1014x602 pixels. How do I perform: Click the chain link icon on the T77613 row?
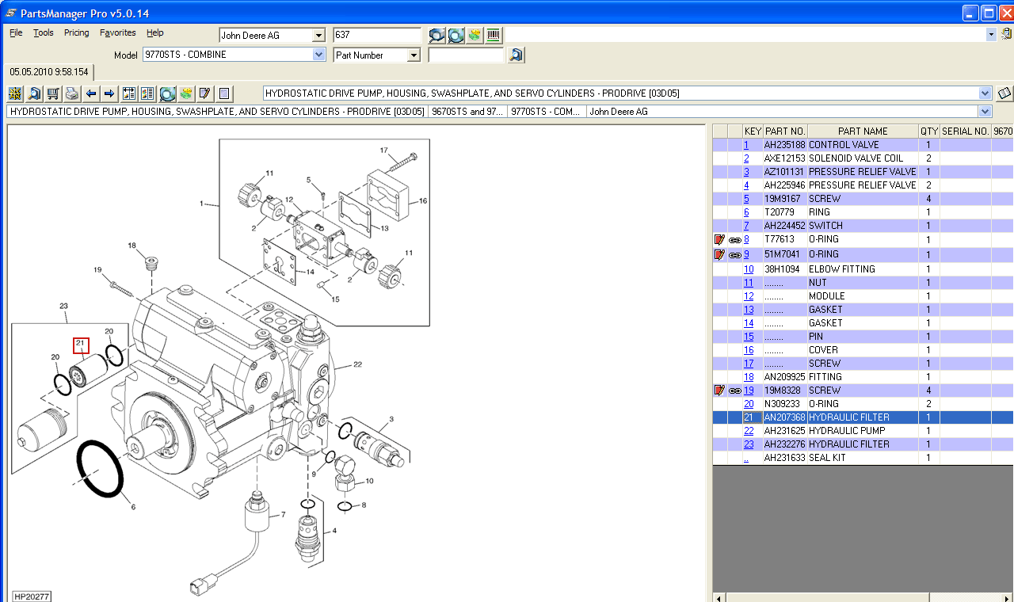(x=734, y=239)
